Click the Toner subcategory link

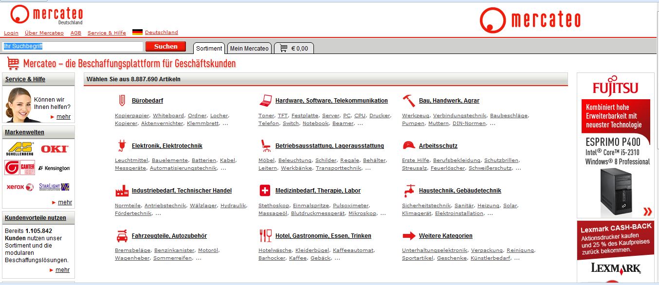[x=266, y=116]
